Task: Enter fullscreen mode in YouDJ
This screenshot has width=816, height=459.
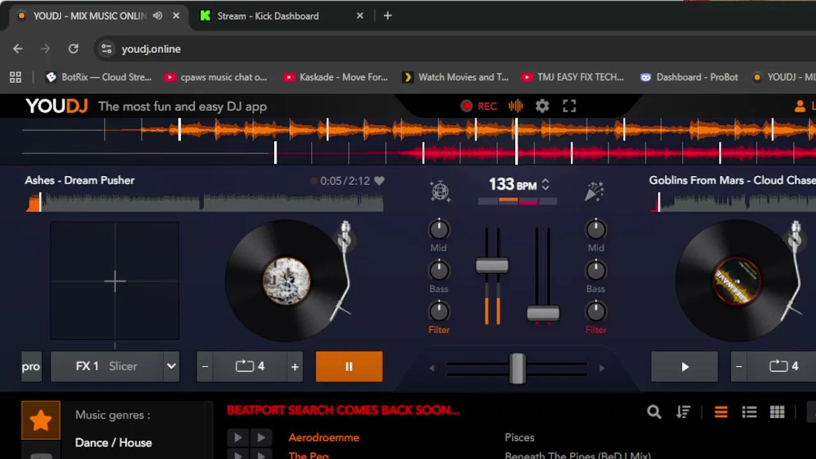Action: [569, 106]
